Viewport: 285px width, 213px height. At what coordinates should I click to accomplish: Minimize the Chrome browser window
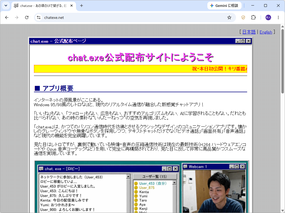[253, 6]
